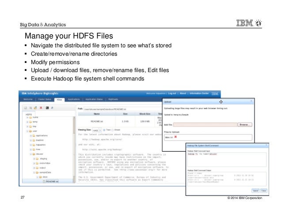Screen dimensions: 282x218
Task: Select the sampleData tree item label
Action: (x=45, y=172)
